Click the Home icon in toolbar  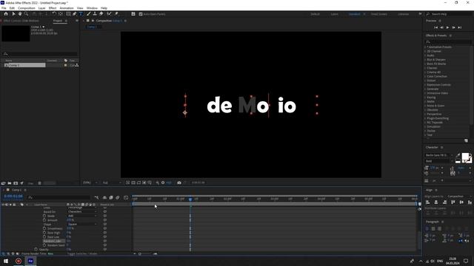tap(6, 14)
